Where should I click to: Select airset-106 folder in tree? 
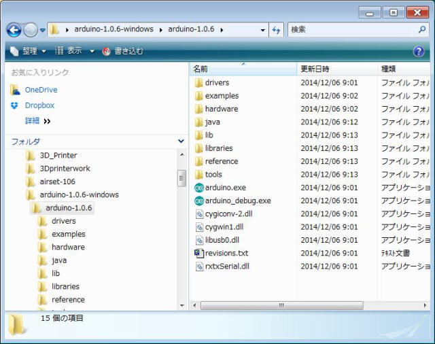(57, 182)
